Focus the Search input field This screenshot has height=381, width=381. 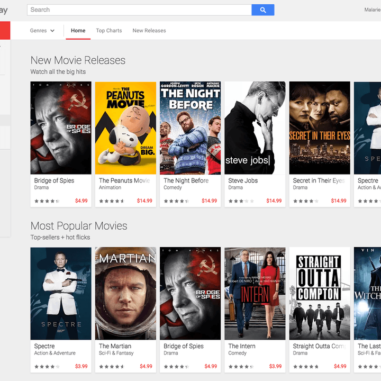coord(140,10)
